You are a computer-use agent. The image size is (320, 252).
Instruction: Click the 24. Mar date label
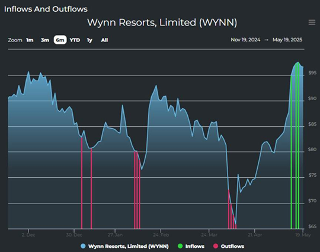(209, 235)
